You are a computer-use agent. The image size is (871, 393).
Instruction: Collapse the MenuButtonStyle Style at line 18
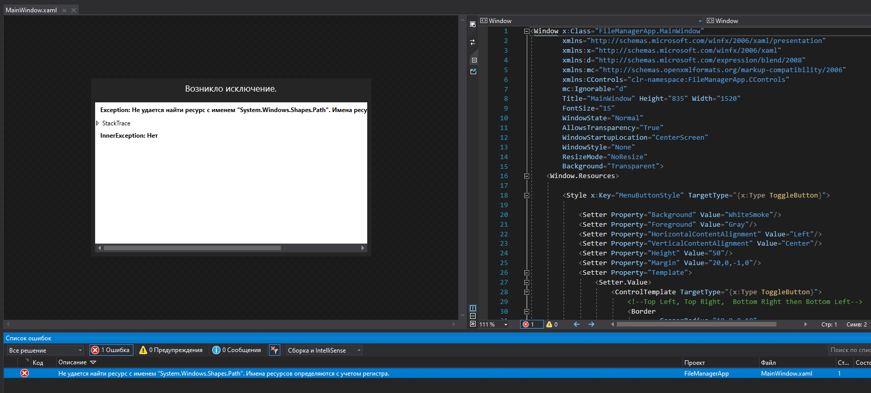526,195
